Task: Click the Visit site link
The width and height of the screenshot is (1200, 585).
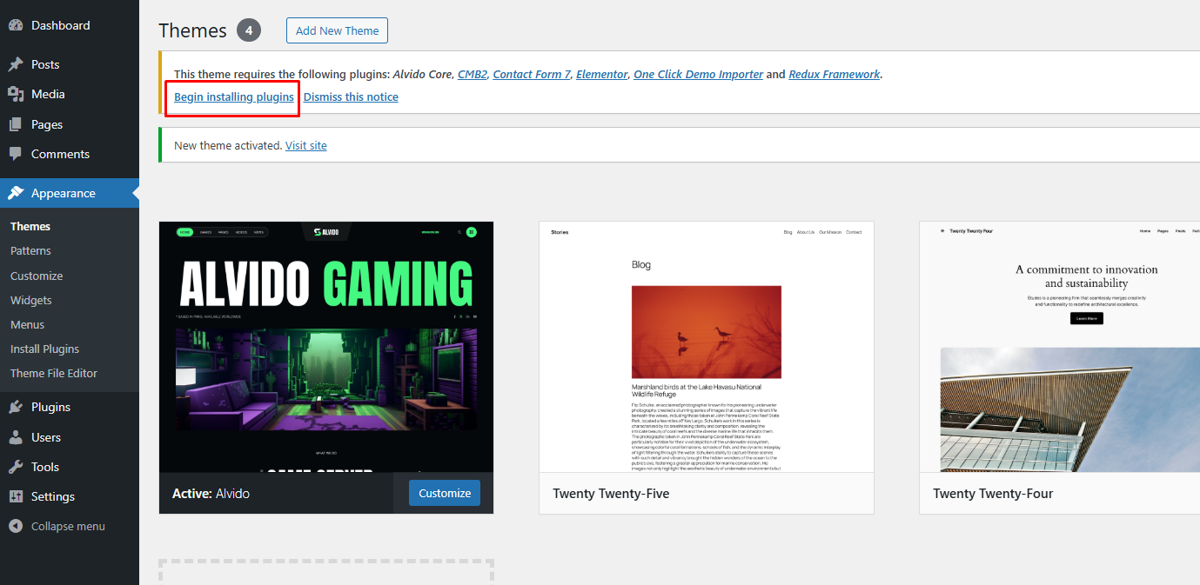Action: point(306,145)
